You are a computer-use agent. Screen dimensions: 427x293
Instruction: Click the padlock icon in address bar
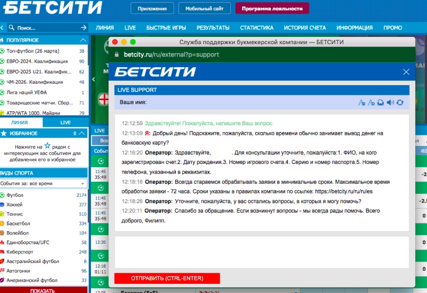(x=117, y=55)
